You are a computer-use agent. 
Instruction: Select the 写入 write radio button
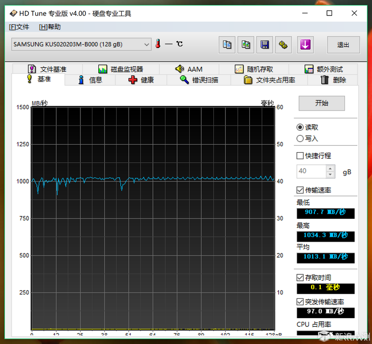300,138
